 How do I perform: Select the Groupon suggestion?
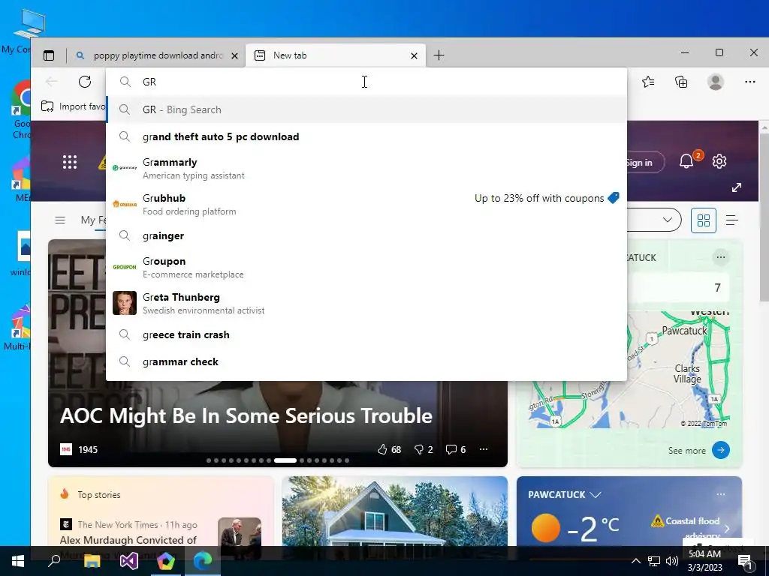(366, 267)
